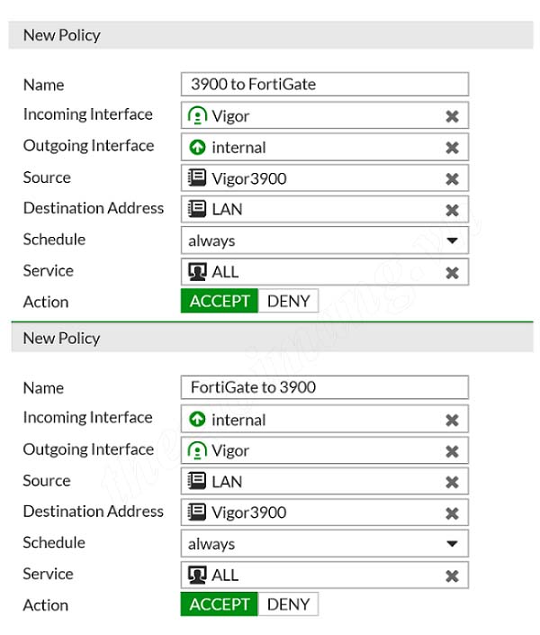This screenshot has height=635, width=540.
Task: Remove Vigor from first policy's Incoming Interface
Action: [452, 116]
